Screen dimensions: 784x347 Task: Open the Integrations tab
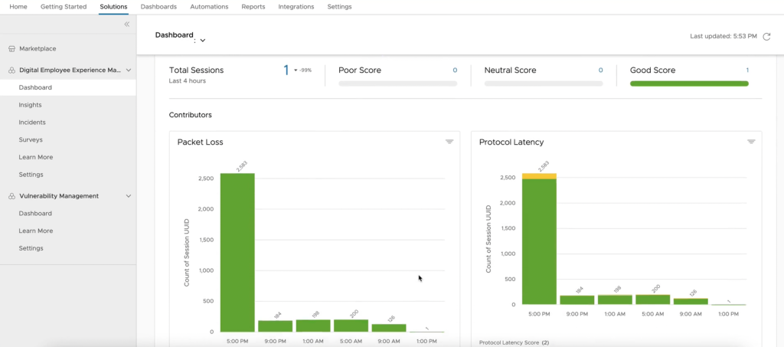(x=296, y=7)
